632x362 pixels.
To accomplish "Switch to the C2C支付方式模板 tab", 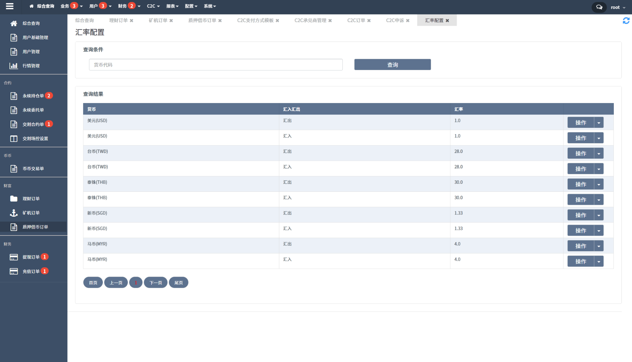I will (x=255, y=20).
